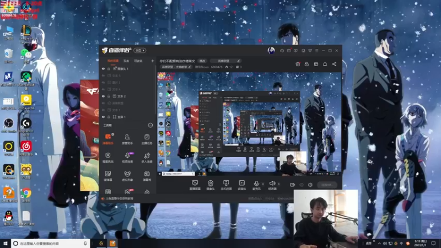Toggle lock on 摄像头 1 source
This screenshot has height=248, width=441.
(109, 68)
